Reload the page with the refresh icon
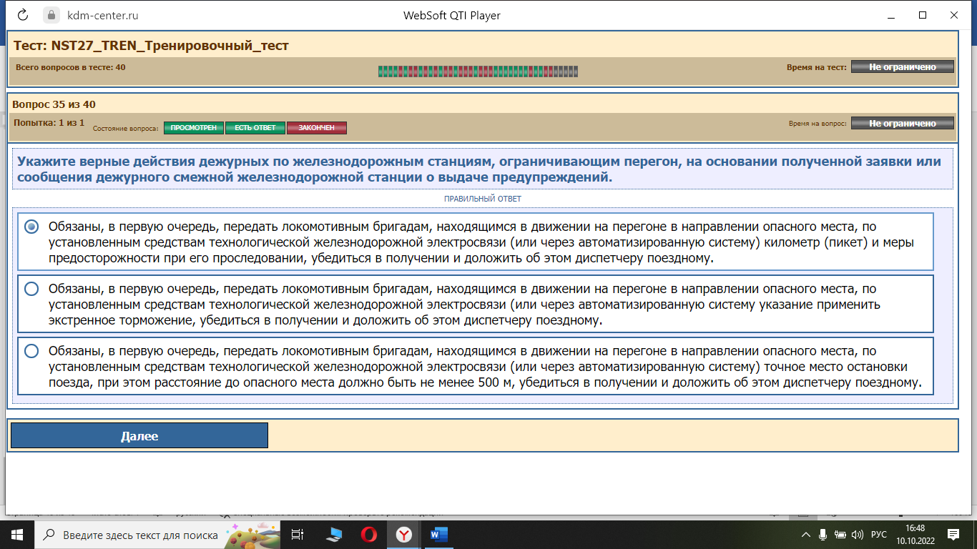The image size is (977, 549). 22,15
